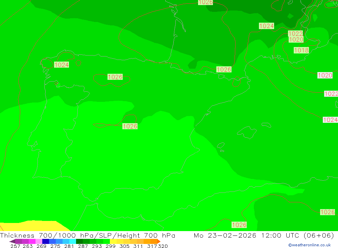The image size is (338, 248).
Task: Click the 1020 label just above the 1018 label
Action: [296, 40]
